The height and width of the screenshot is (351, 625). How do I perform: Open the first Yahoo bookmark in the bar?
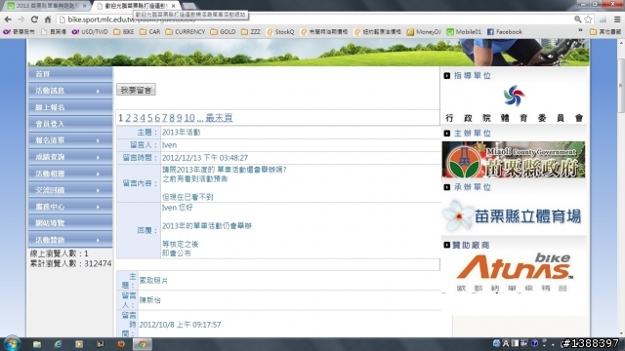(x=20, y=32)
